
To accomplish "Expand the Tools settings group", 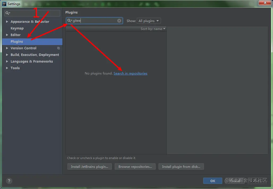I will pos(7,68).
